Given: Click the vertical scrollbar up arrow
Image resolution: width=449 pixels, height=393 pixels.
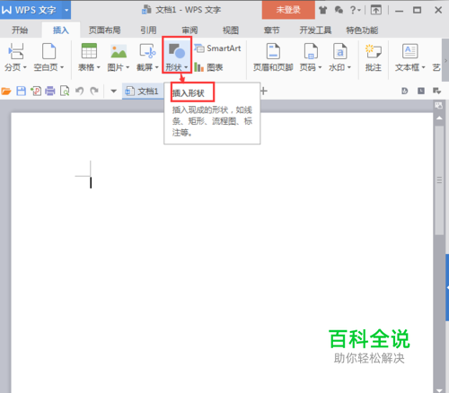Looking at the screenshot, I should click(439, 118).
